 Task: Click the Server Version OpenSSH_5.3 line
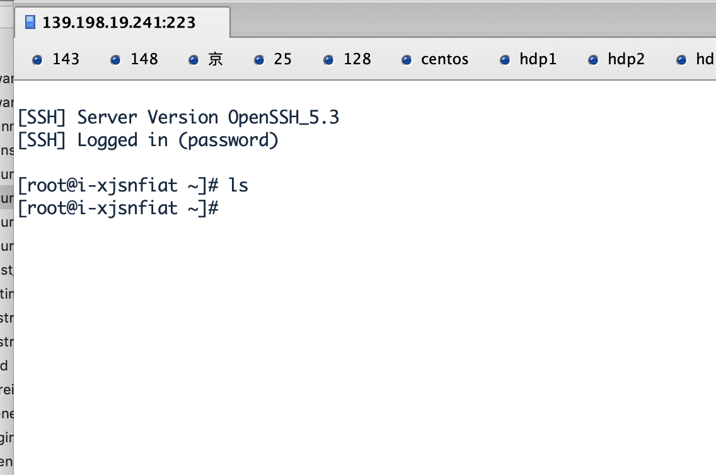tap(178, 118)
